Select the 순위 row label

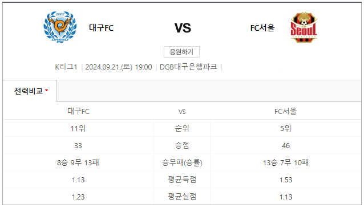click(182, 128)
